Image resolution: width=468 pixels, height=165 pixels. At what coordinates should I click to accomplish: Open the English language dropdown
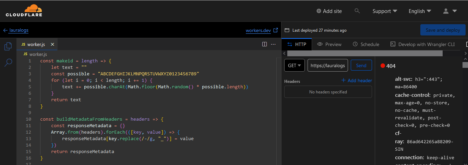(420, 11)
